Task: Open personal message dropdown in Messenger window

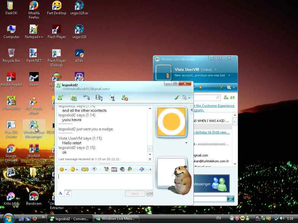Action: tap(229, 75)
